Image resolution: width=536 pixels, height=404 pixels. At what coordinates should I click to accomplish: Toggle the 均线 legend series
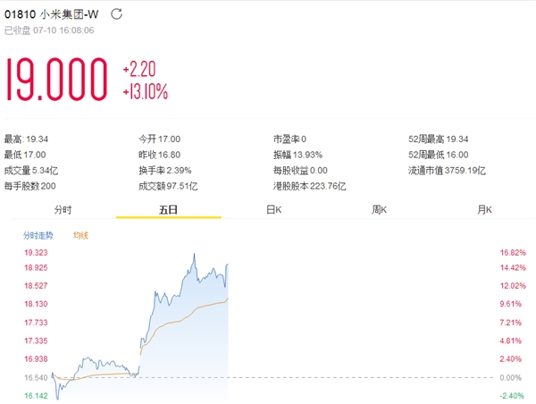80,235
